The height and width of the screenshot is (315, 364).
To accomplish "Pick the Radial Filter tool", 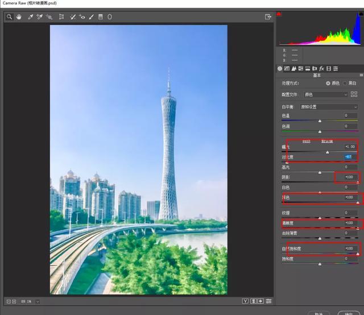I will (x=110, y=16).
